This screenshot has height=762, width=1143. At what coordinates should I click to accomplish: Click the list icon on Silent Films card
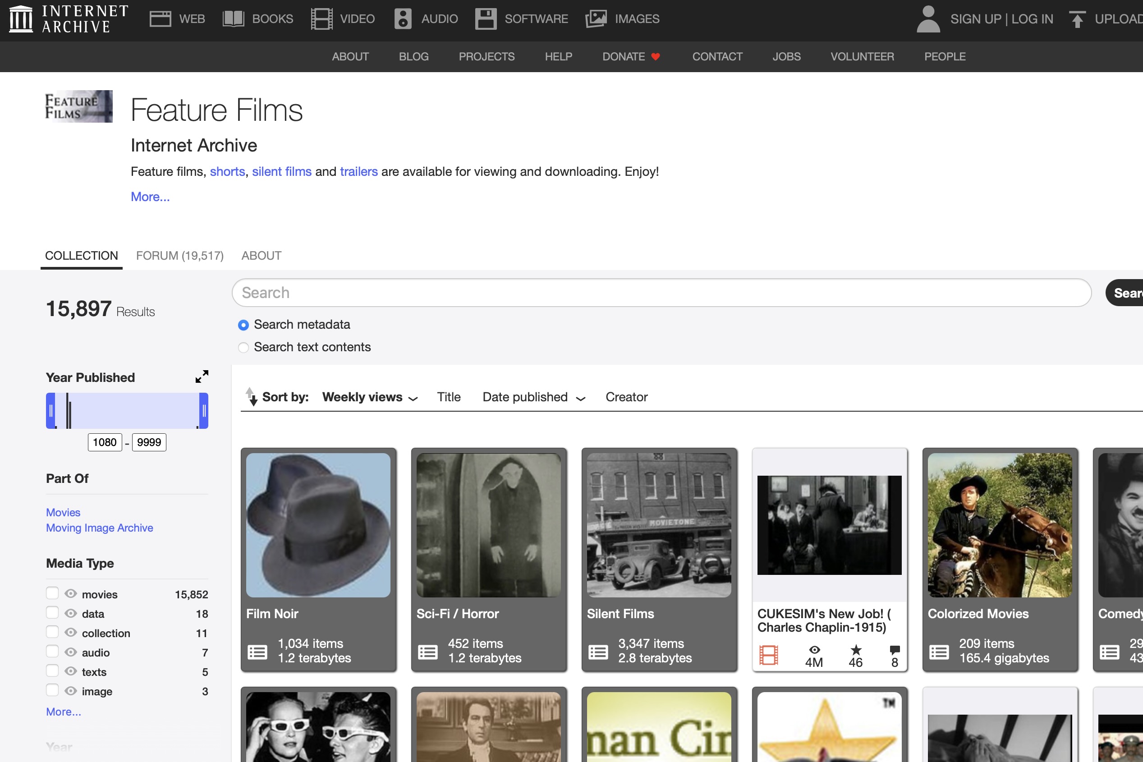coord(598,652)
